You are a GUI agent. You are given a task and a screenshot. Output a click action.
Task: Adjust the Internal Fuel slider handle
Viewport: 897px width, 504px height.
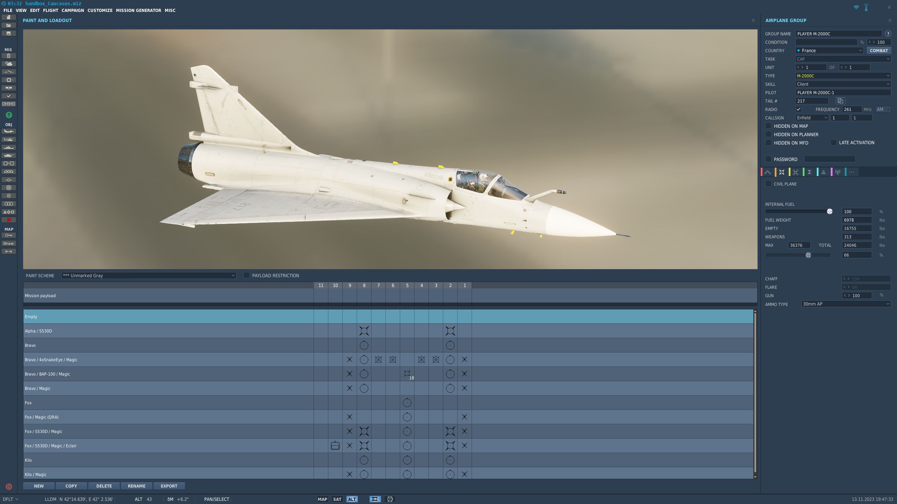click(x=829, y=211)
